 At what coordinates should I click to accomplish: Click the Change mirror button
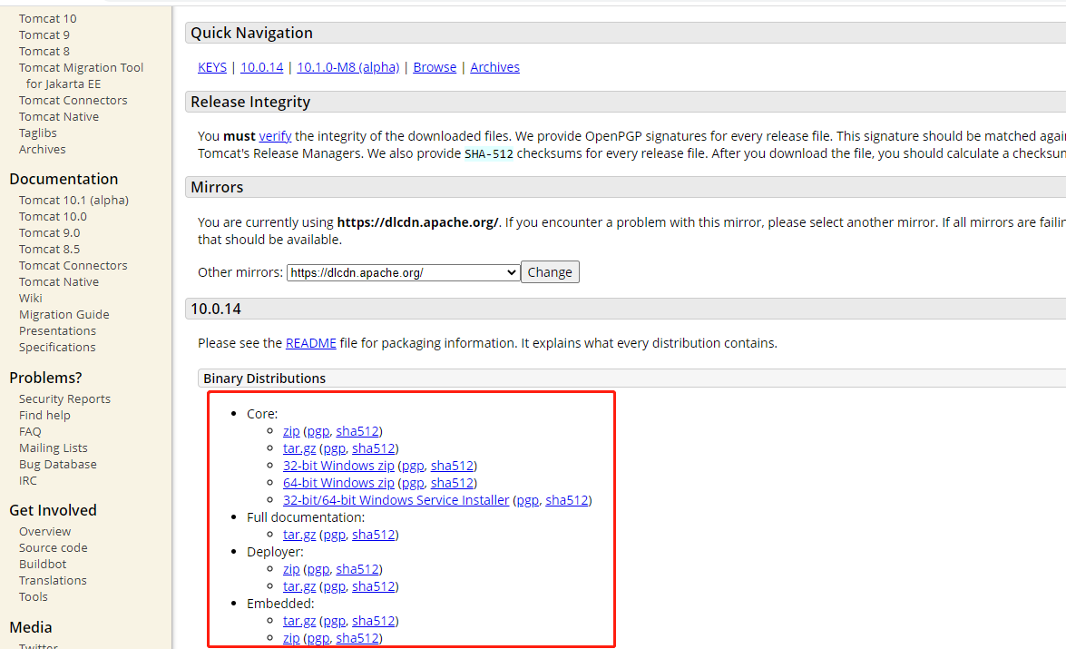pos(550,272)
